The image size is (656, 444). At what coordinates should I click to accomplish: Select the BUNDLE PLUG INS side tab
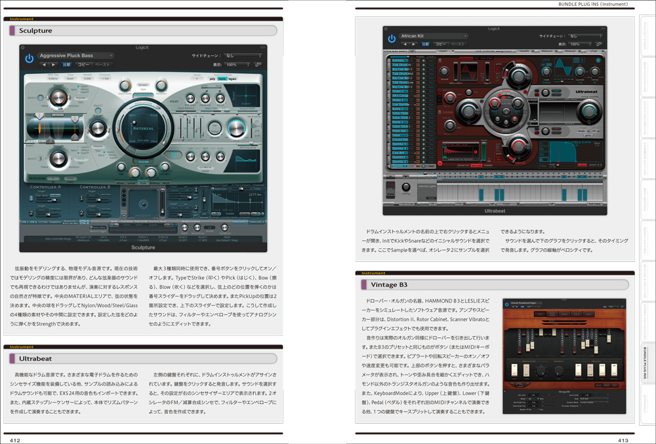pos(645,363)
